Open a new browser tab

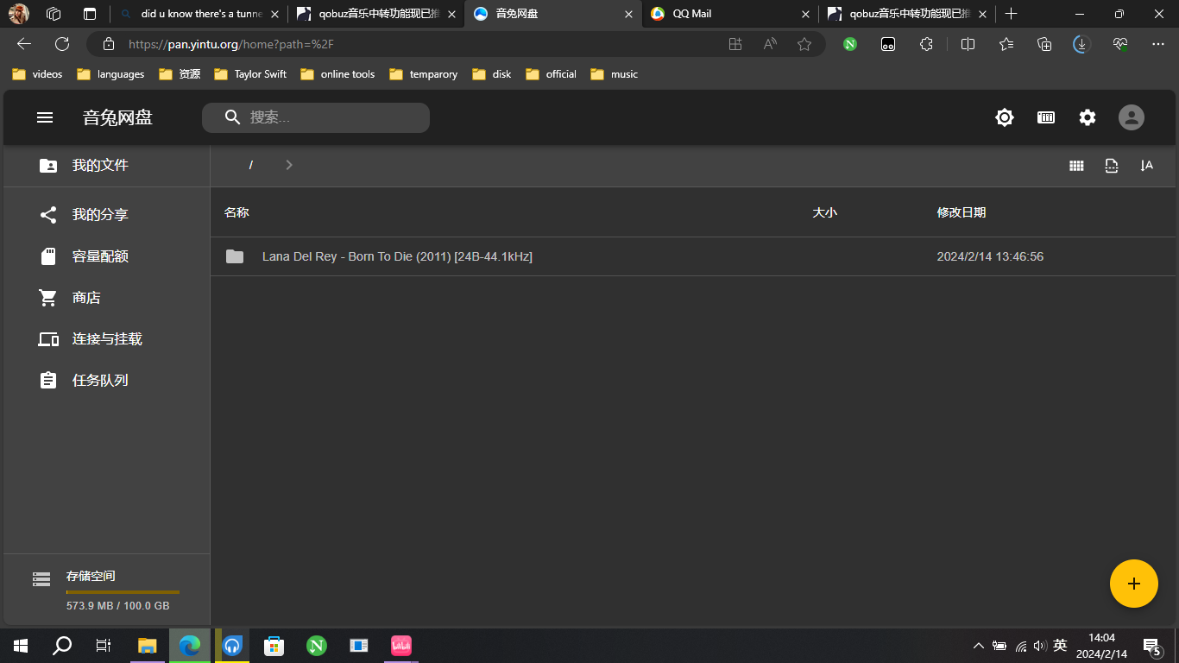pos(1012,14)
